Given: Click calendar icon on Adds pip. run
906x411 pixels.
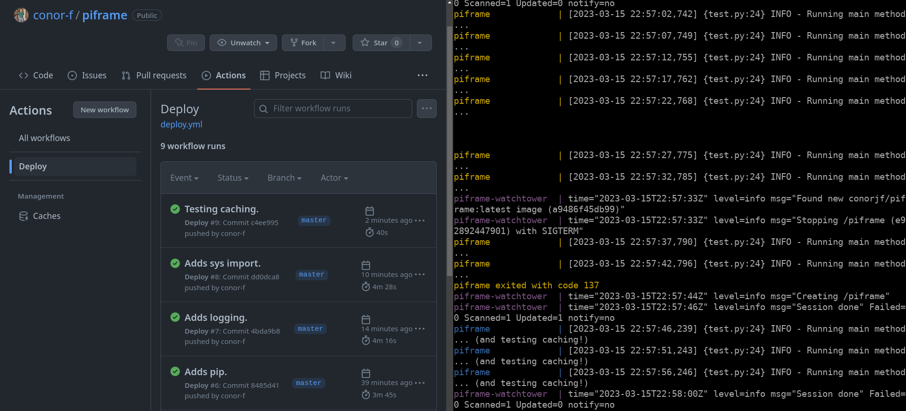Looking at the screenshot, I should click(366, 373).
